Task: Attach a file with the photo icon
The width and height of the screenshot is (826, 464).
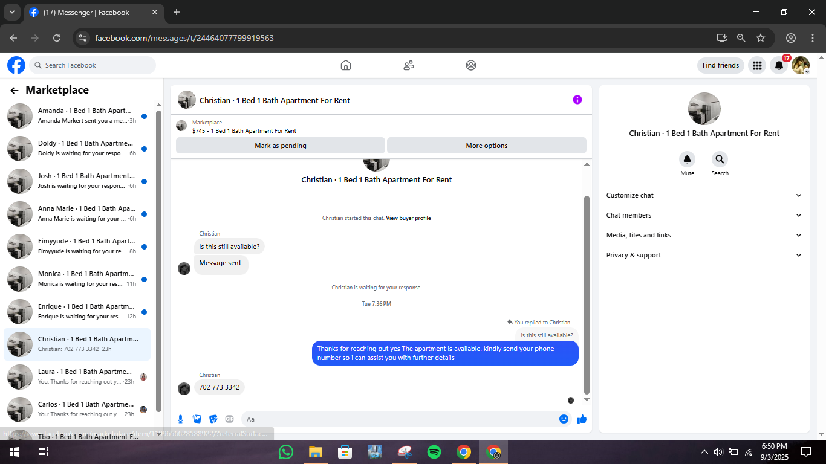Action: point(197,419)
